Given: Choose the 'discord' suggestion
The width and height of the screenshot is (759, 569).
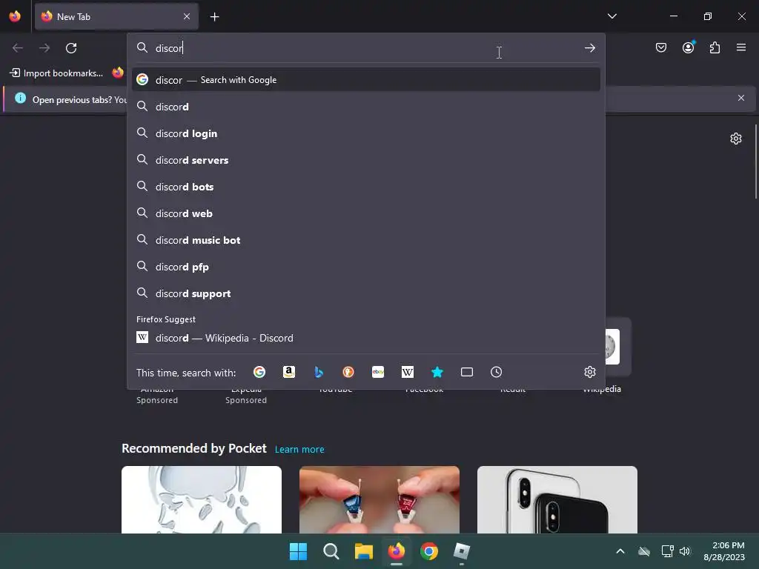Looking at the screenshot, I should click(366, 107).
